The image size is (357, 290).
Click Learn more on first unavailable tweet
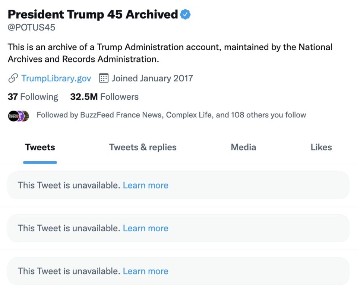pyautogui.click(x=145, y=185)
